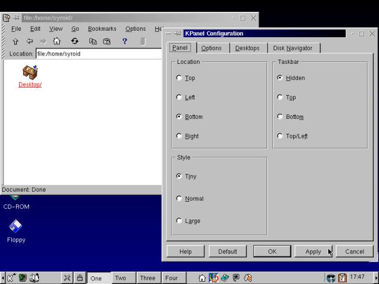The width and height of the screenshot is (379, 284).
Task: Set panel style to Large
Action: pyautogui.click(x=179, y=221)
